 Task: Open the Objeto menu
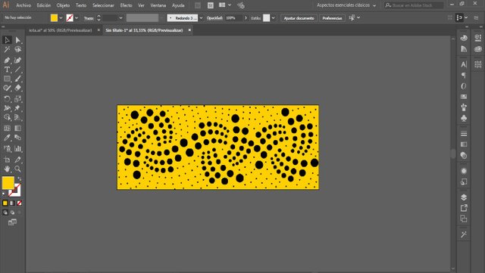coord(63,5)
